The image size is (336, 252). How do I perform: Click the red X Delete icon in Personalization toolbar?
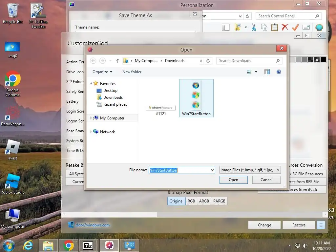(285, 27)
